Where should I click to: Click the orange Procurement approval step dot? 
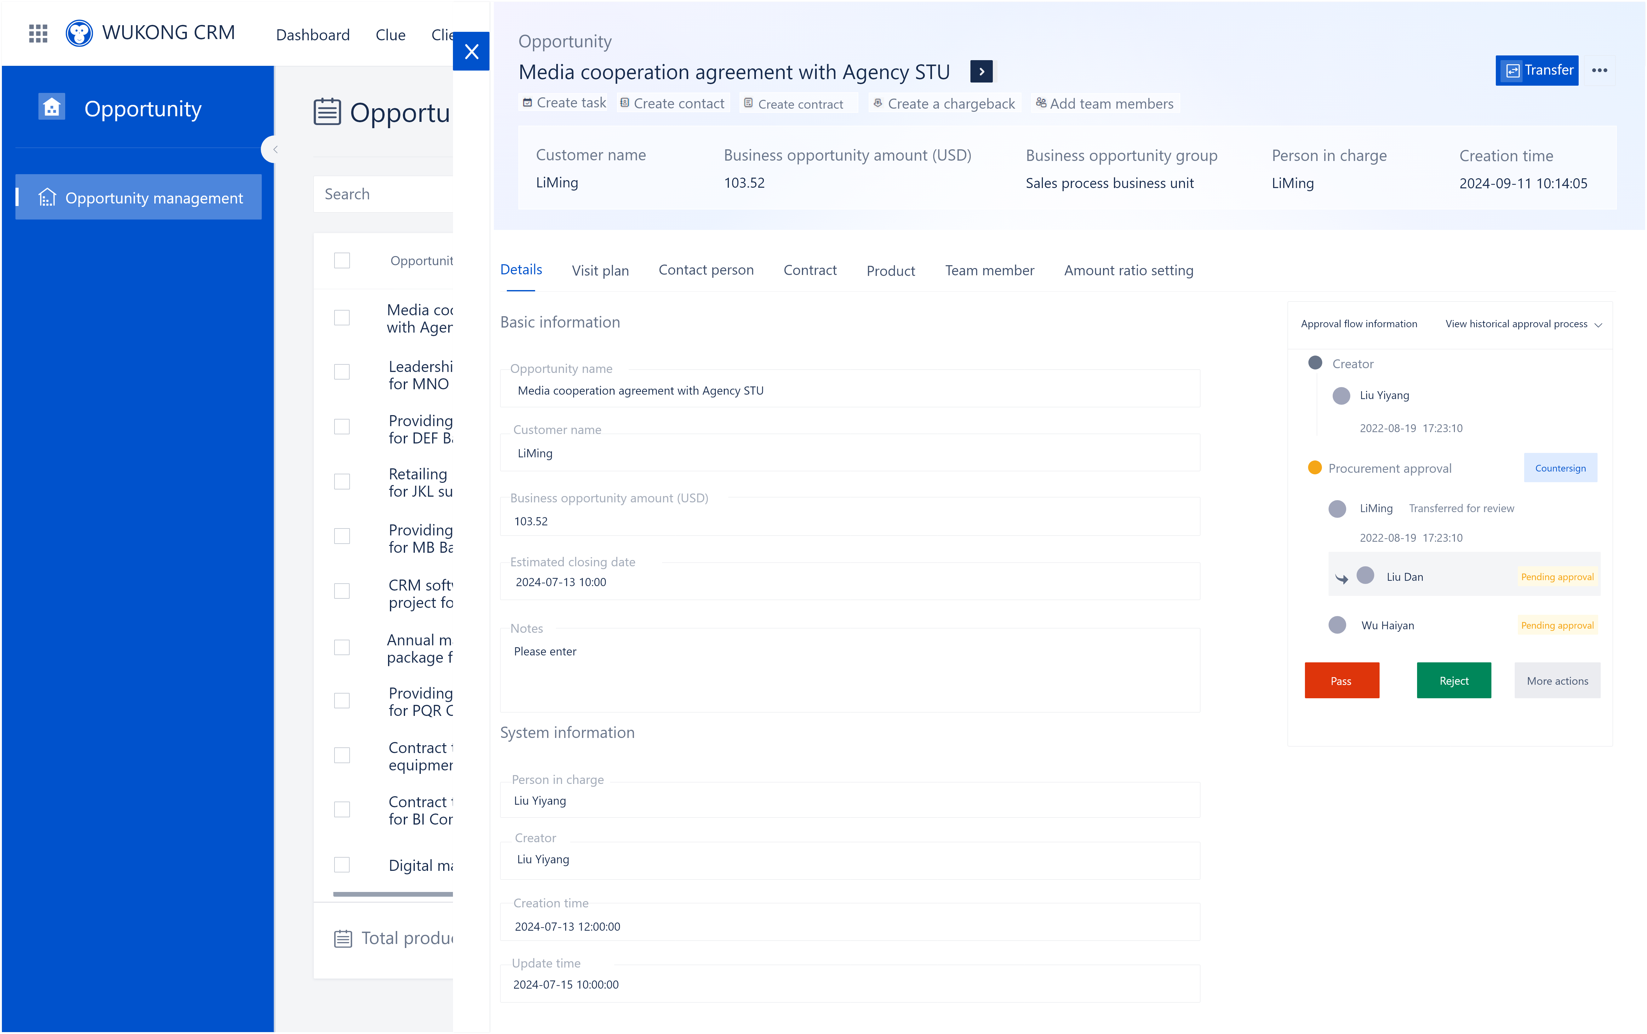tap(1314, 468)
